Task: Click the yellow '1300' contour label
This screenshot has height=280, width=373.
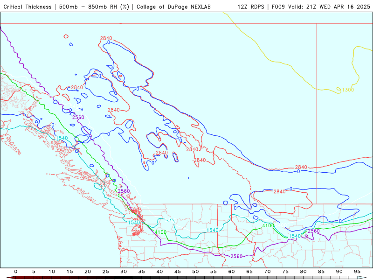Action: point(348,90)
